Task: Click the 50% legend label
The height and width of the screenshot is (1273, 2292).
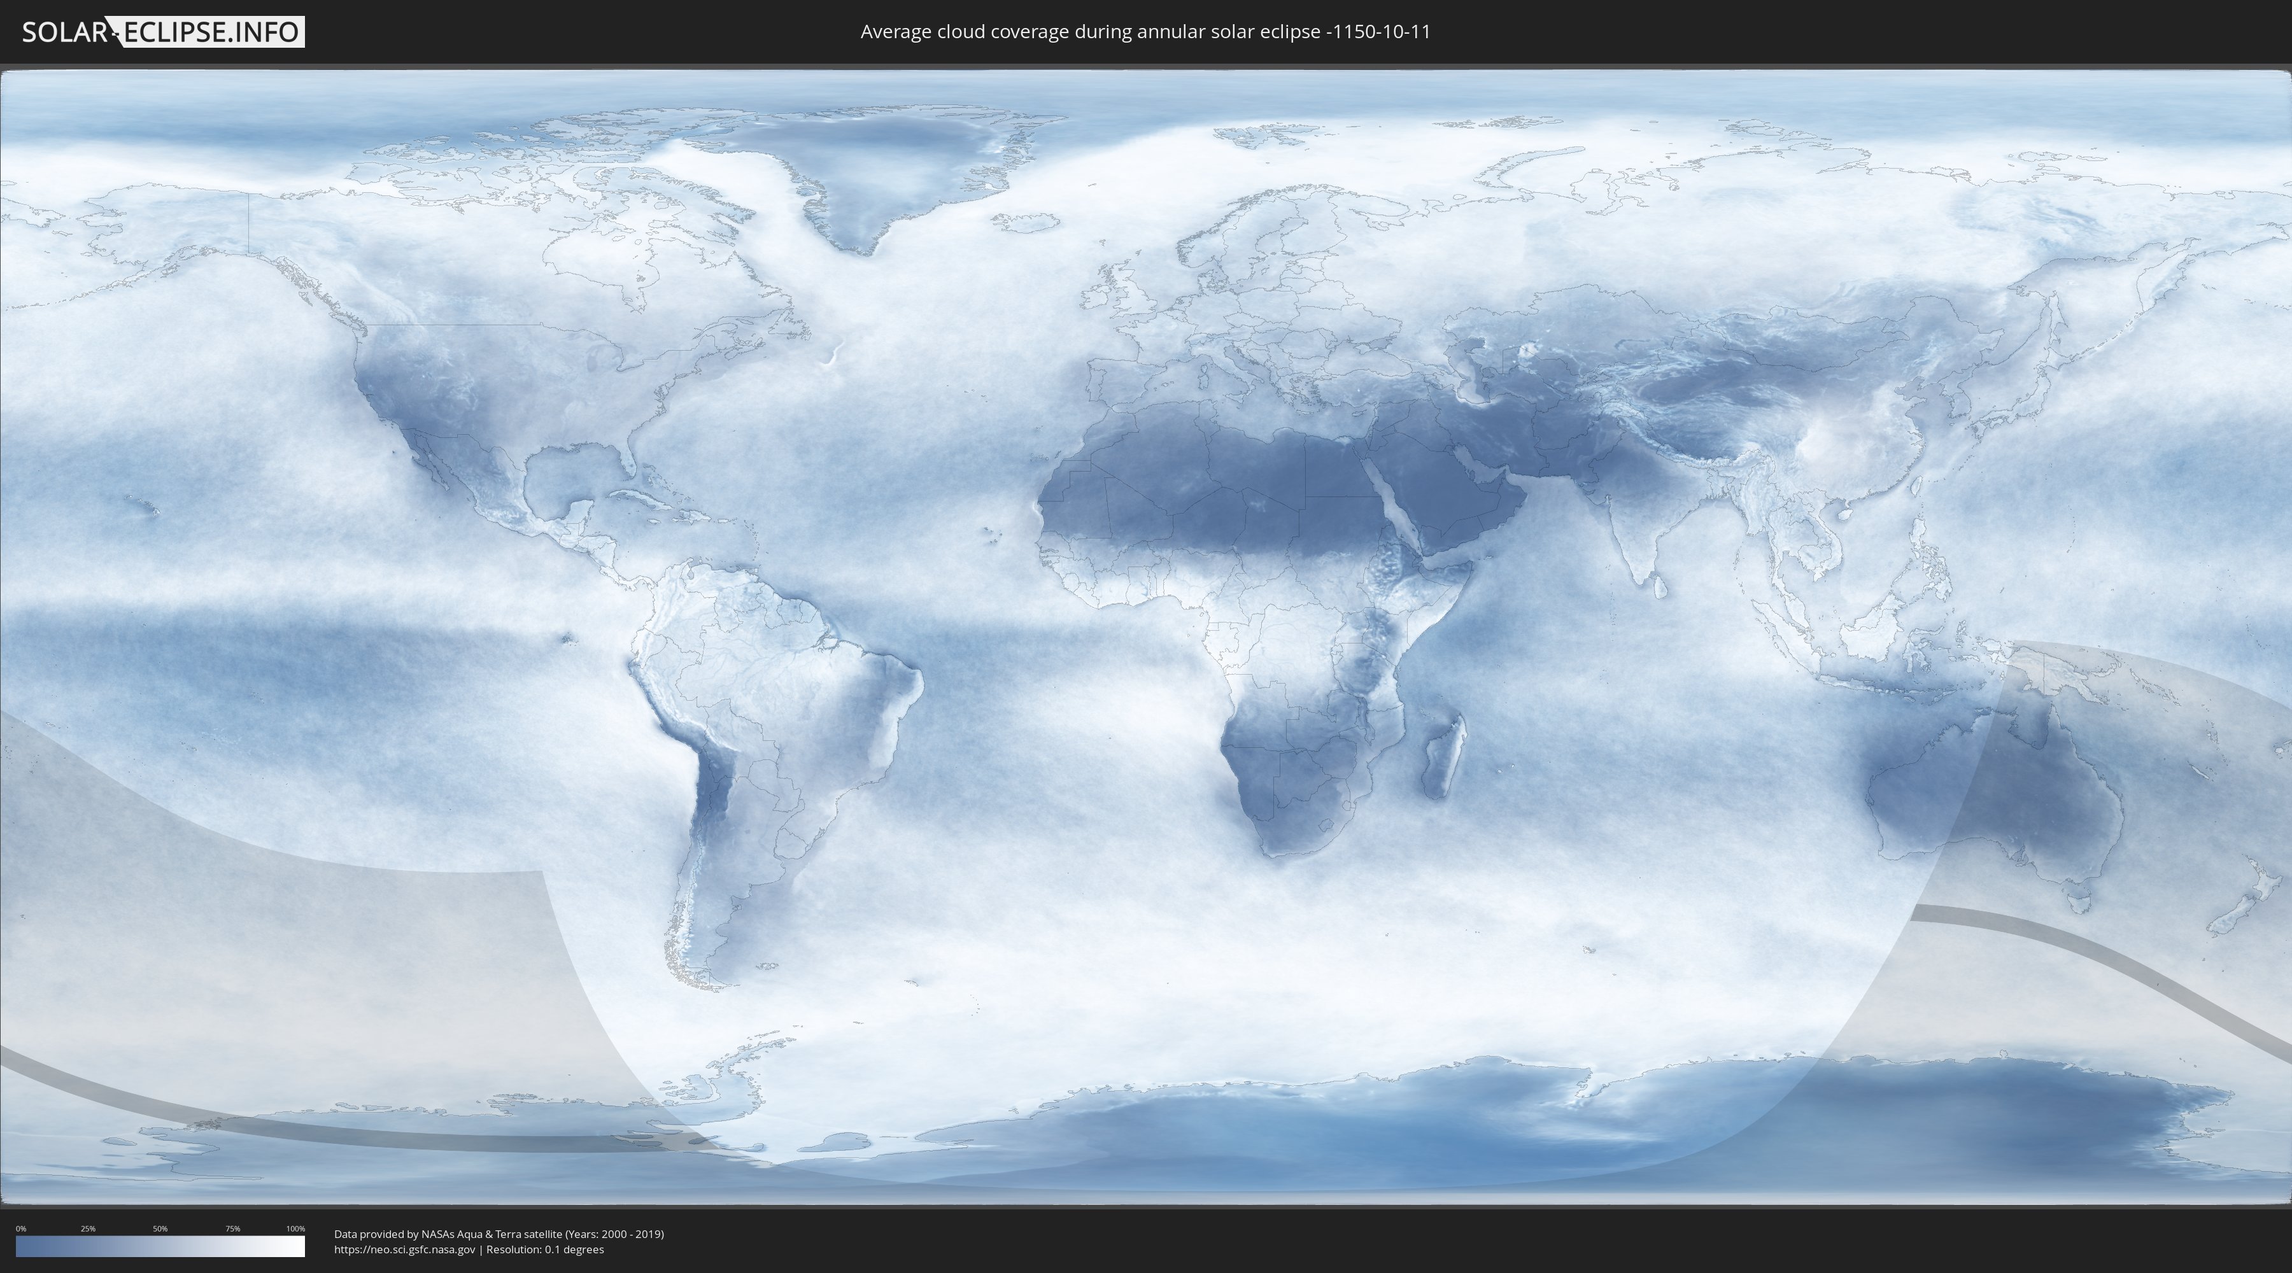Action: click(x=160, y=1228)
